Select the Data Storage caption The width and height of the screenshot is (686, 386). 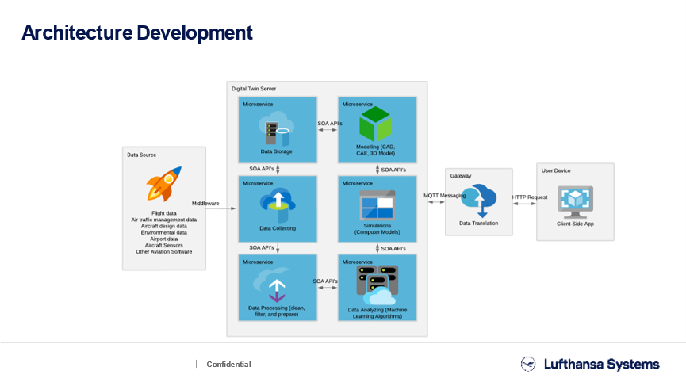click(276, 151)
